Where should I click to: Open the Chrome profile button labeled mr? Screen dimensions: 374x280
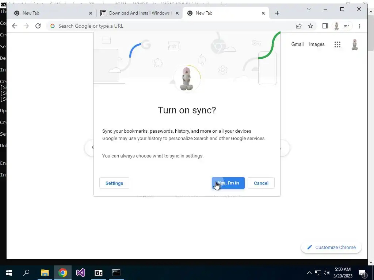pos(342,26)
